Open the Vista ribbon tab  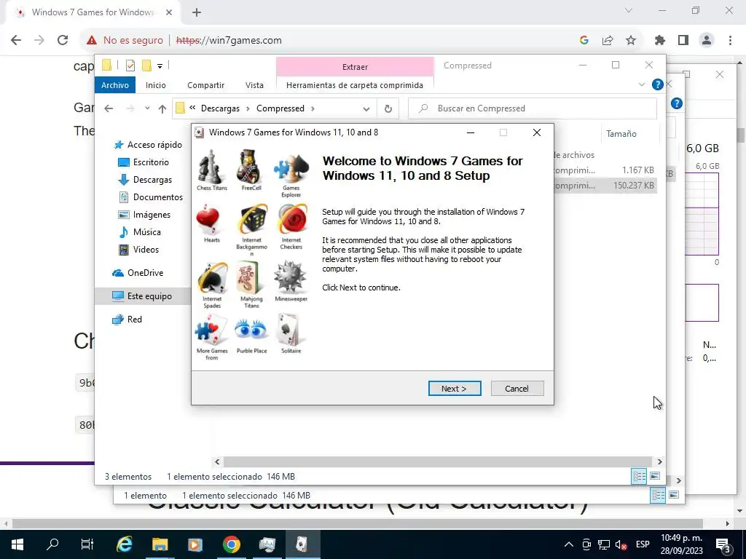pyautogui.click(x=254, y=85)
